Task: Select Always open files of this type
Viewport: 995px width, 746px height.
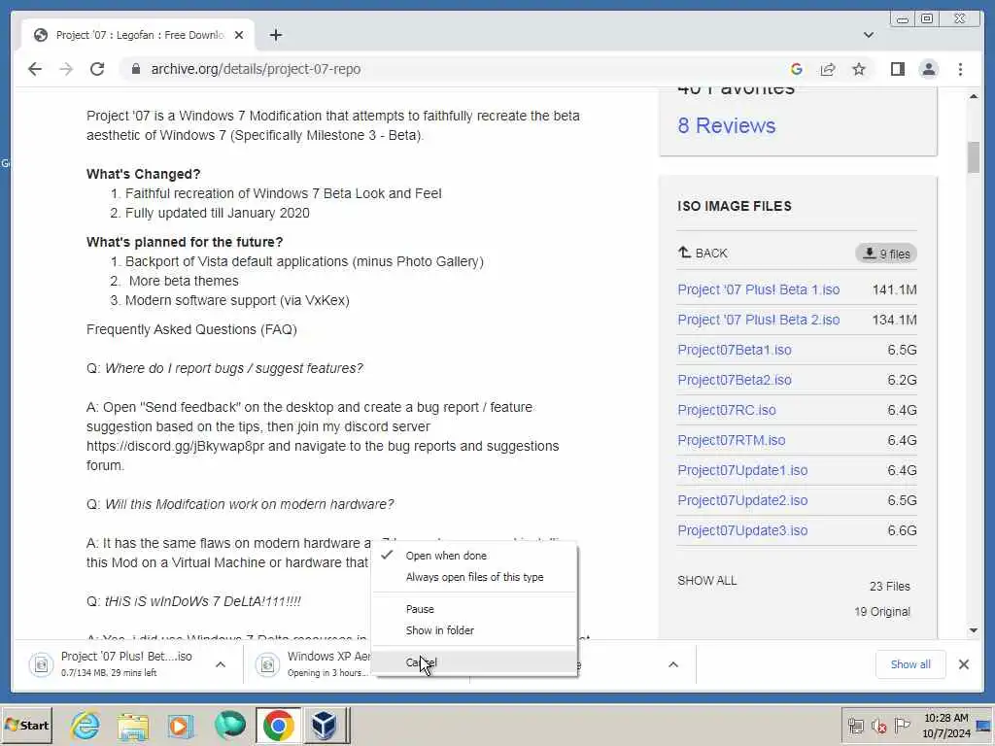Action: [x=474, y=577]
